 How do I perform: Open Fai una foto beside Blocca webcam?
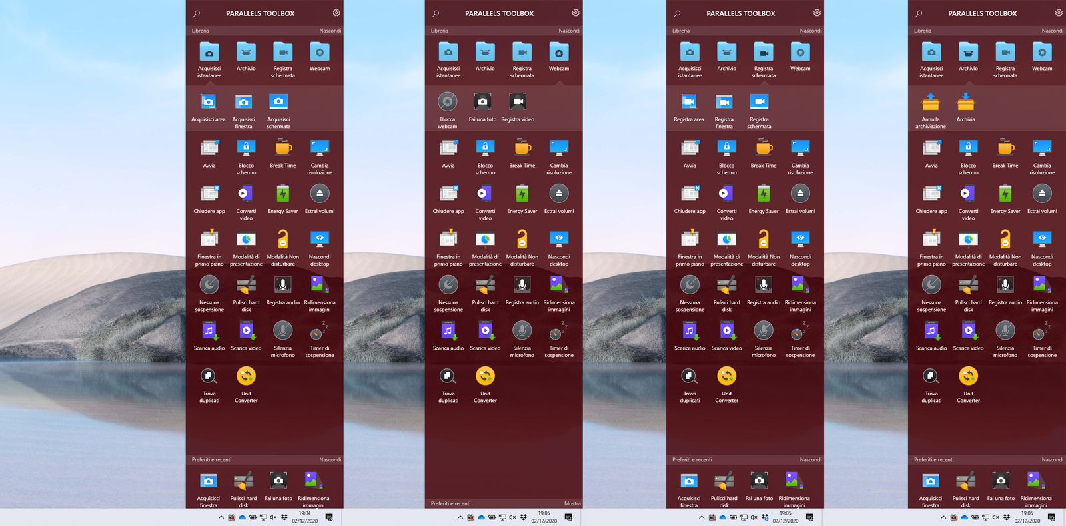(482, 108)
